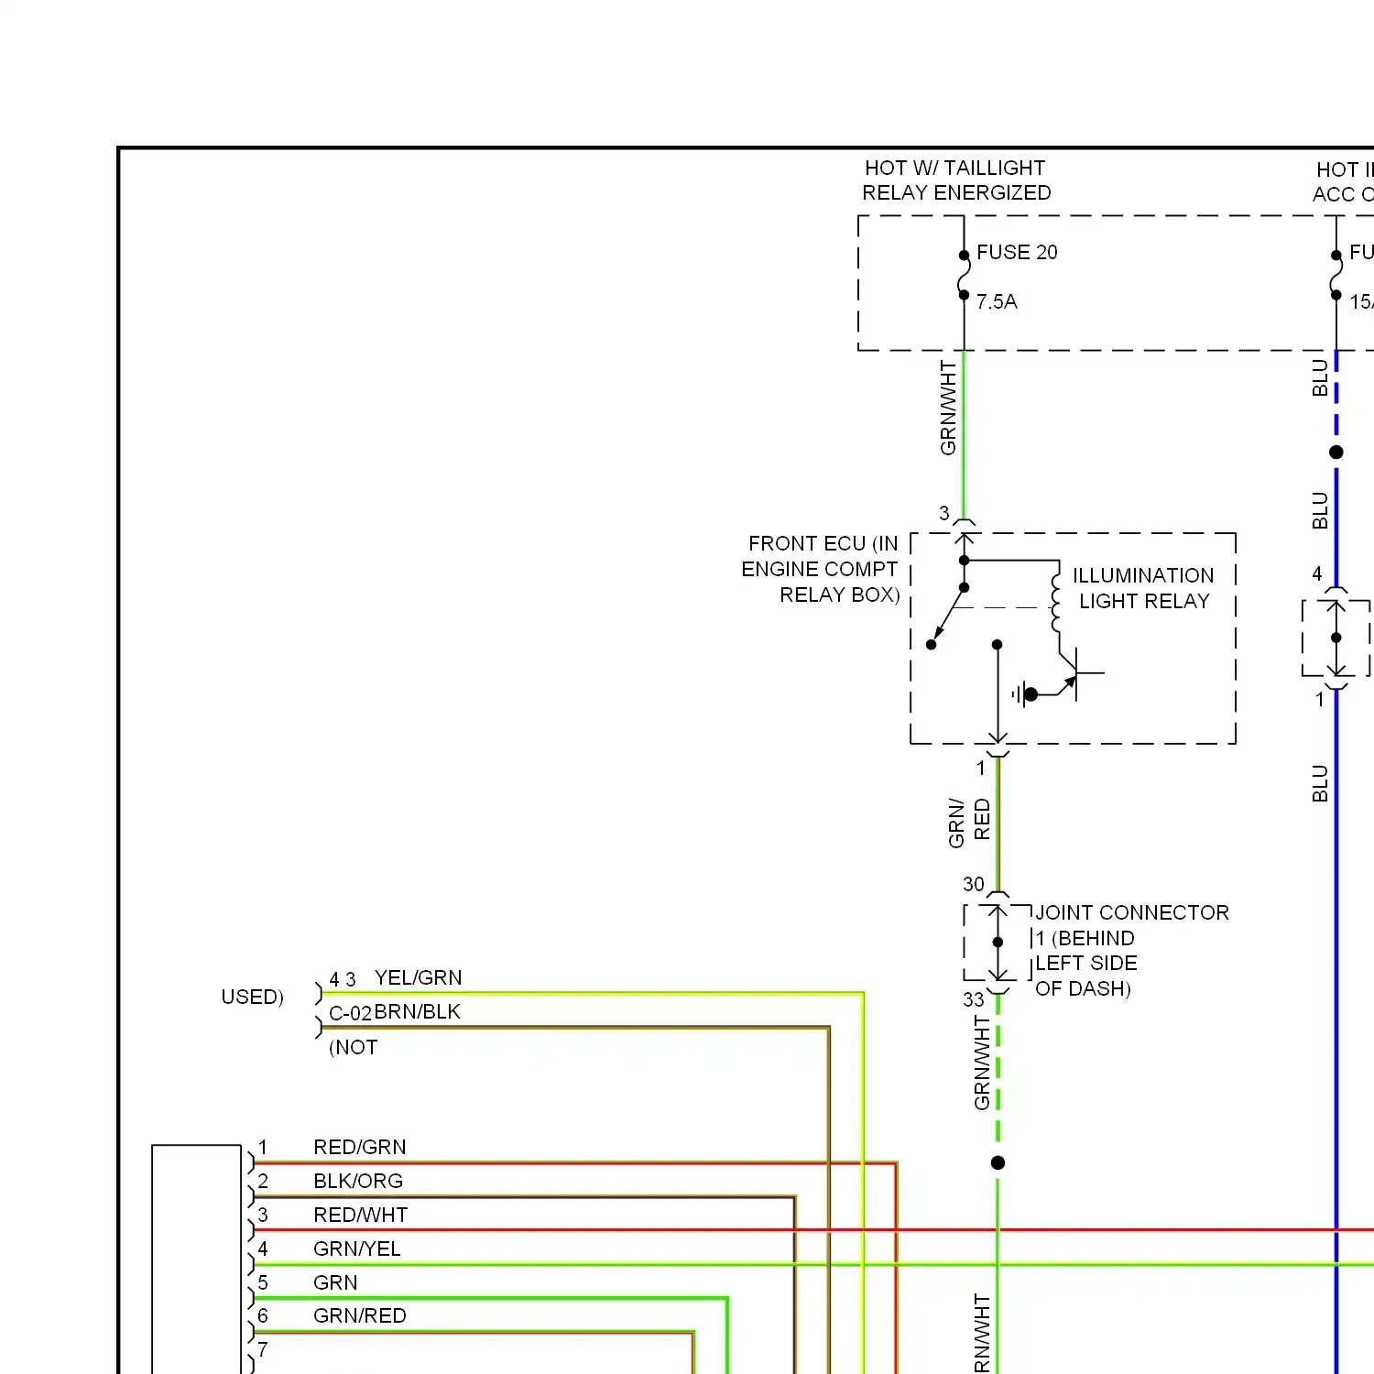
Task: Click the GRN/YEL wire label at pin 4
Action: (357, 1249)
